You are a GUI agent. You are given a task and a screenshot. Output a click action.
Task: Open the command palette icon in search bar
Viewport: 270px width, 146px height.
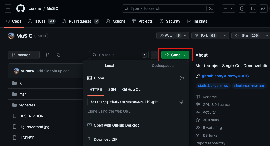coord(210,8)
